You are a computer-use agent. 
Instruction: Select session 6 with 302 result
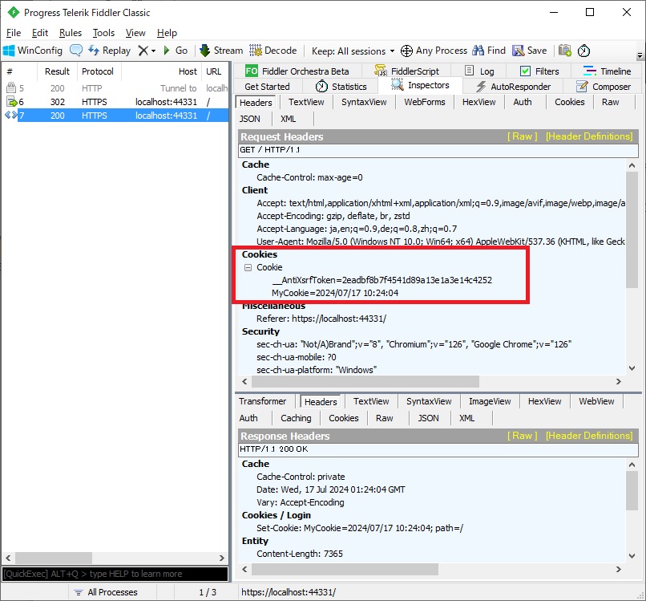pos(115,102)
